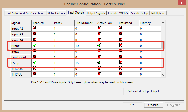The height and width of the screenshot is (112, 188).
Task: Click the EStop HotKey cell
Action: 150,63
